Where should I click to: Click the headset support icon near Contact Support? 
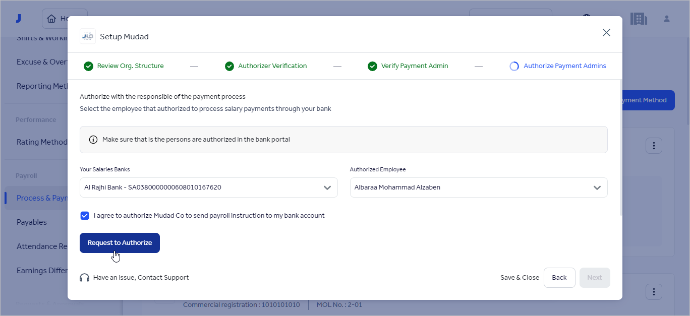84,277
